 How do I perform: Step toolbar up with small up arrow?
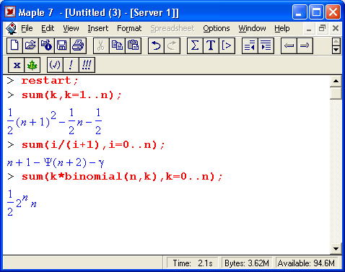click(x=336, y=41)
